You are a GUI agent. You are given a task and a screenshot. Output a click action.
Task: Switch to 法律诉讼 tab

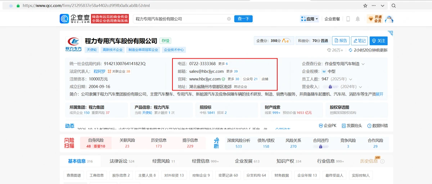tap(122, 161)
